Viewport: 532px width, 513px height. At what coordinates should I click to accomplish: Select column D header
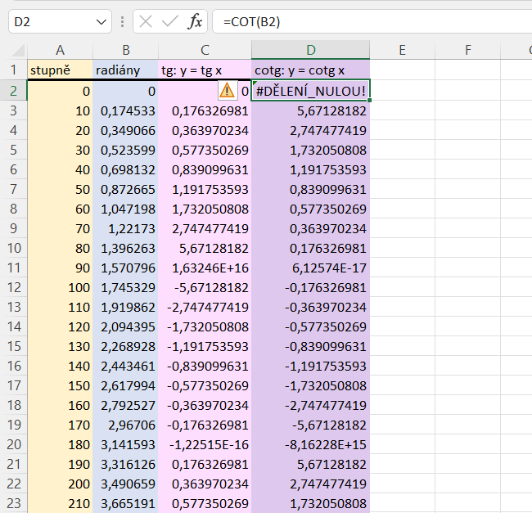[310, 51]
